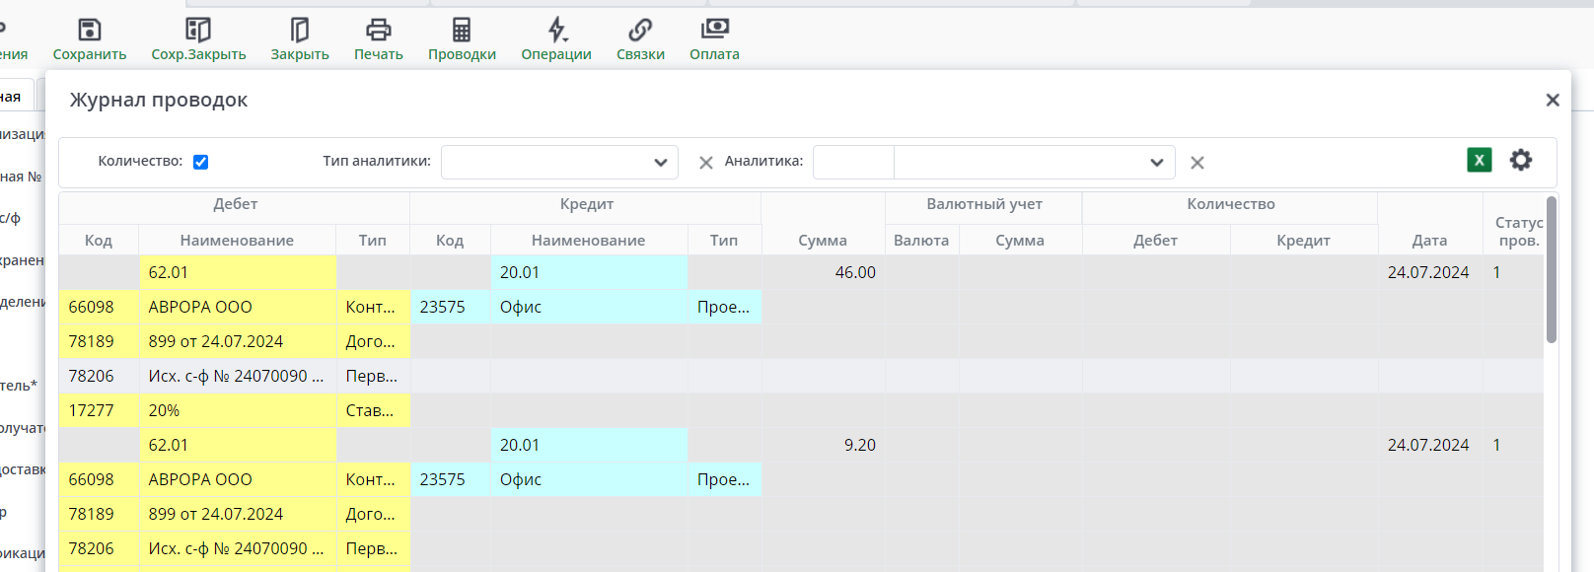Screen dimensions: 1594x572
Task: Toggle the Количество checkbox
Action: pos(201,162)
